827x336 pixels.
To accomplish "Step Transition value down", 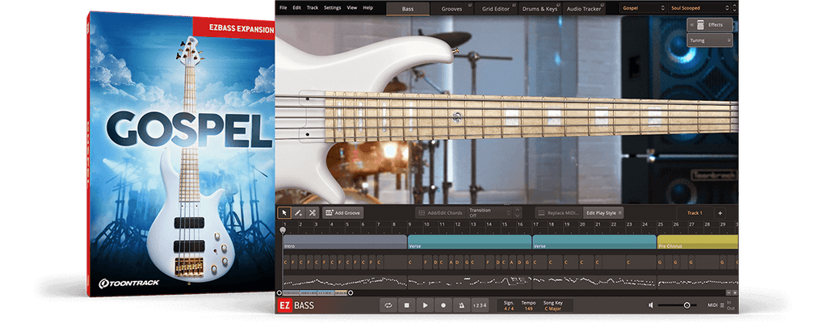I will pyautogui.click(x=518, y=216).
